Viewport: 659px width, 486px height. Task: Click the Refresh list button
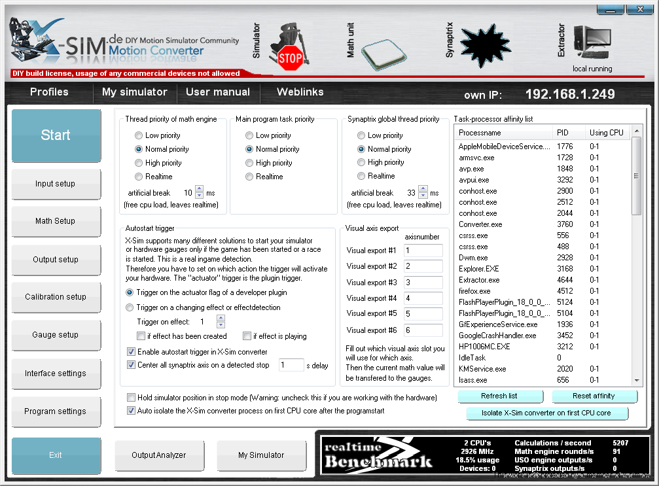tap(501, 396)
